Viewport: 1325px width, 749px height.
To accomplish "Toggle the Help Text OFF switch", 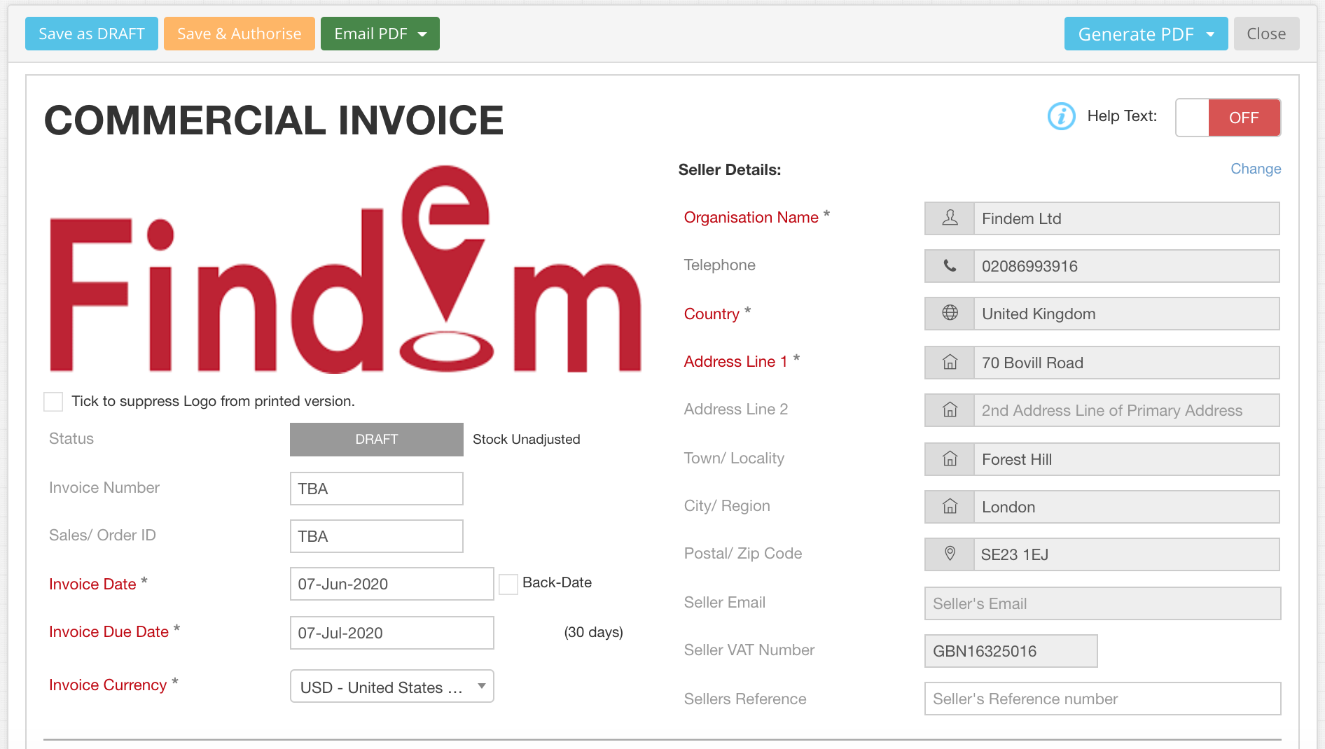I will pos(1228,118).
